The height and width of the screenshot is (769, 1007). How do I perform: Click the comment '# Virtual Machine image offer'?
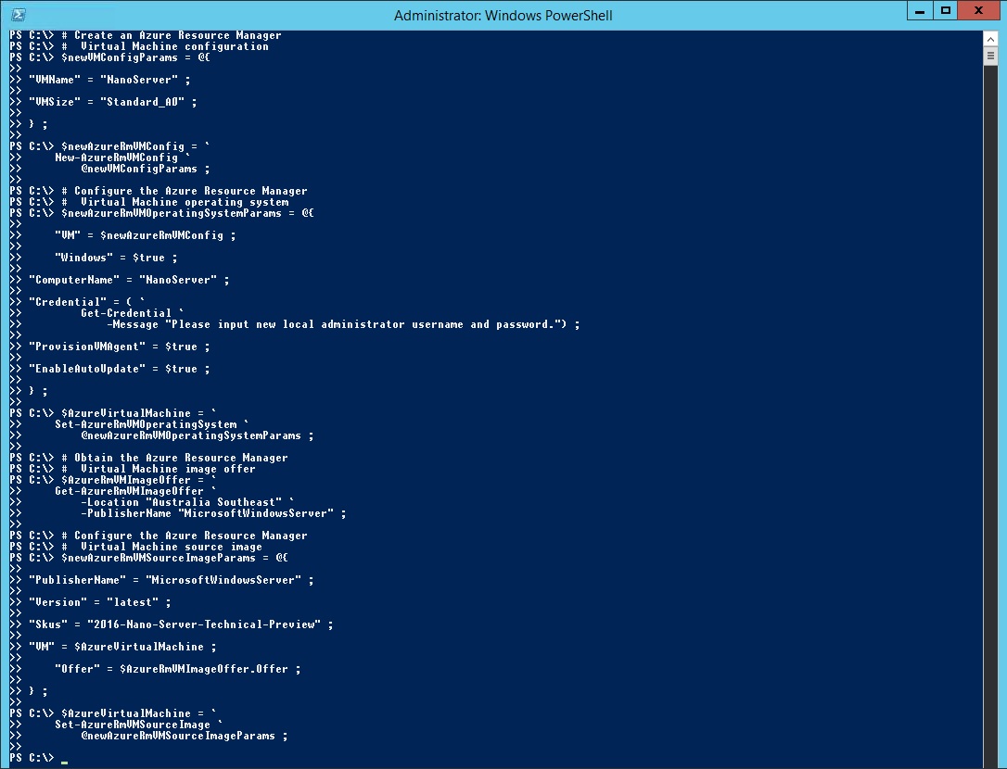click(159, 469)
